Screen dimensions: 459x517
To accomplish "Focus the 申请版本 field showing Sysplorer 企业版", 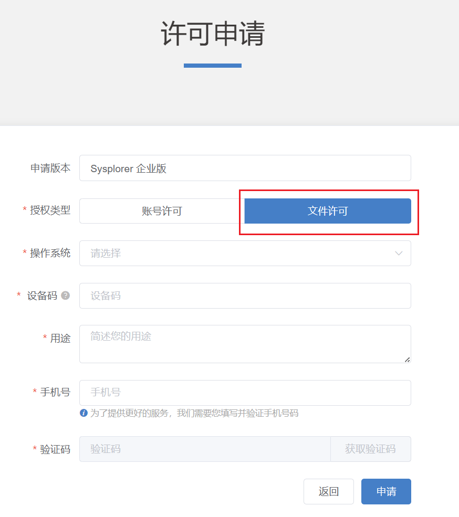I will [245, 168].
